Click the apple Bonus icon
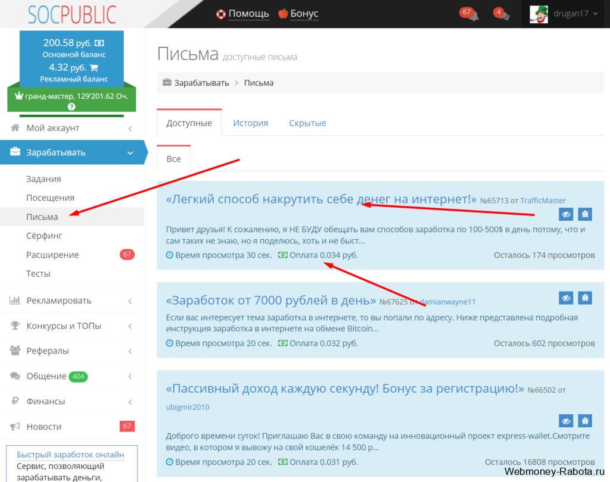The width and height of the screenshot is (610, 482). coord(283,14)
